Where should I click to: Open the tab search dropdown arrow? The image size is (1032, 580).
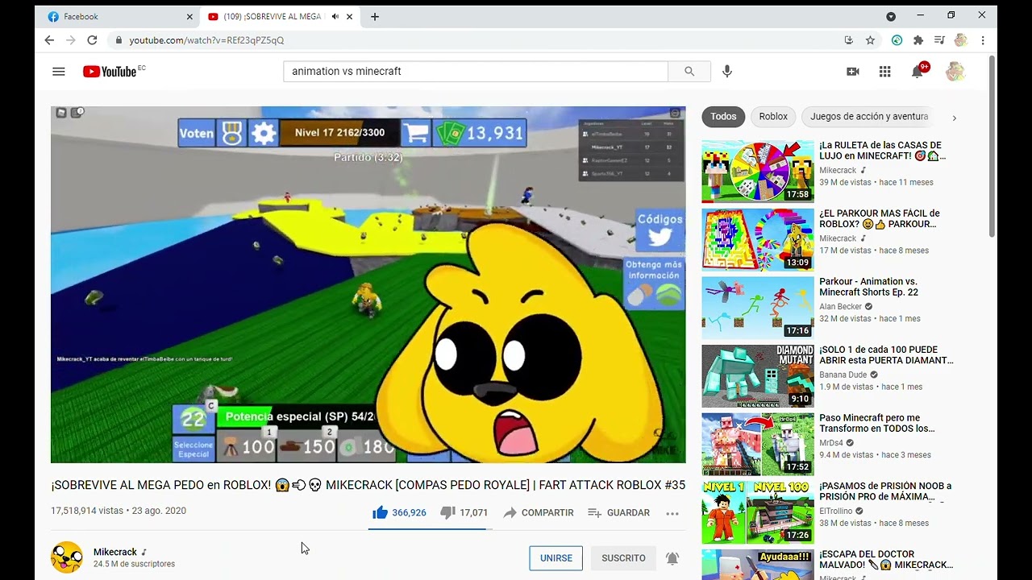[x=891, y=16]
